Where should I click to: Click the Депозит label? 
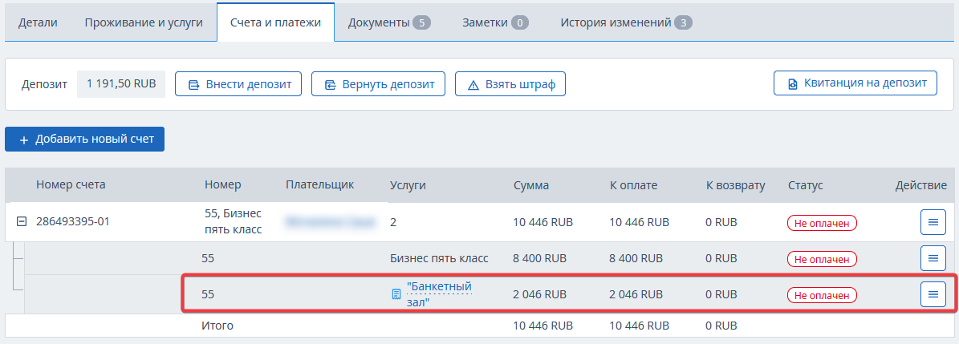[x=44, y=84]
